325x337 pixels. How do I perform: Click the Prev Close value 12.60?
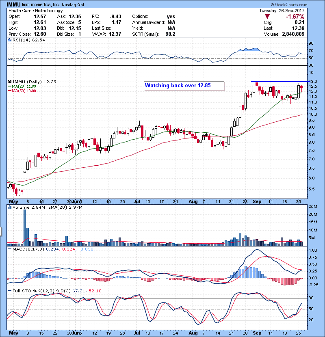(x=40, y=34)
